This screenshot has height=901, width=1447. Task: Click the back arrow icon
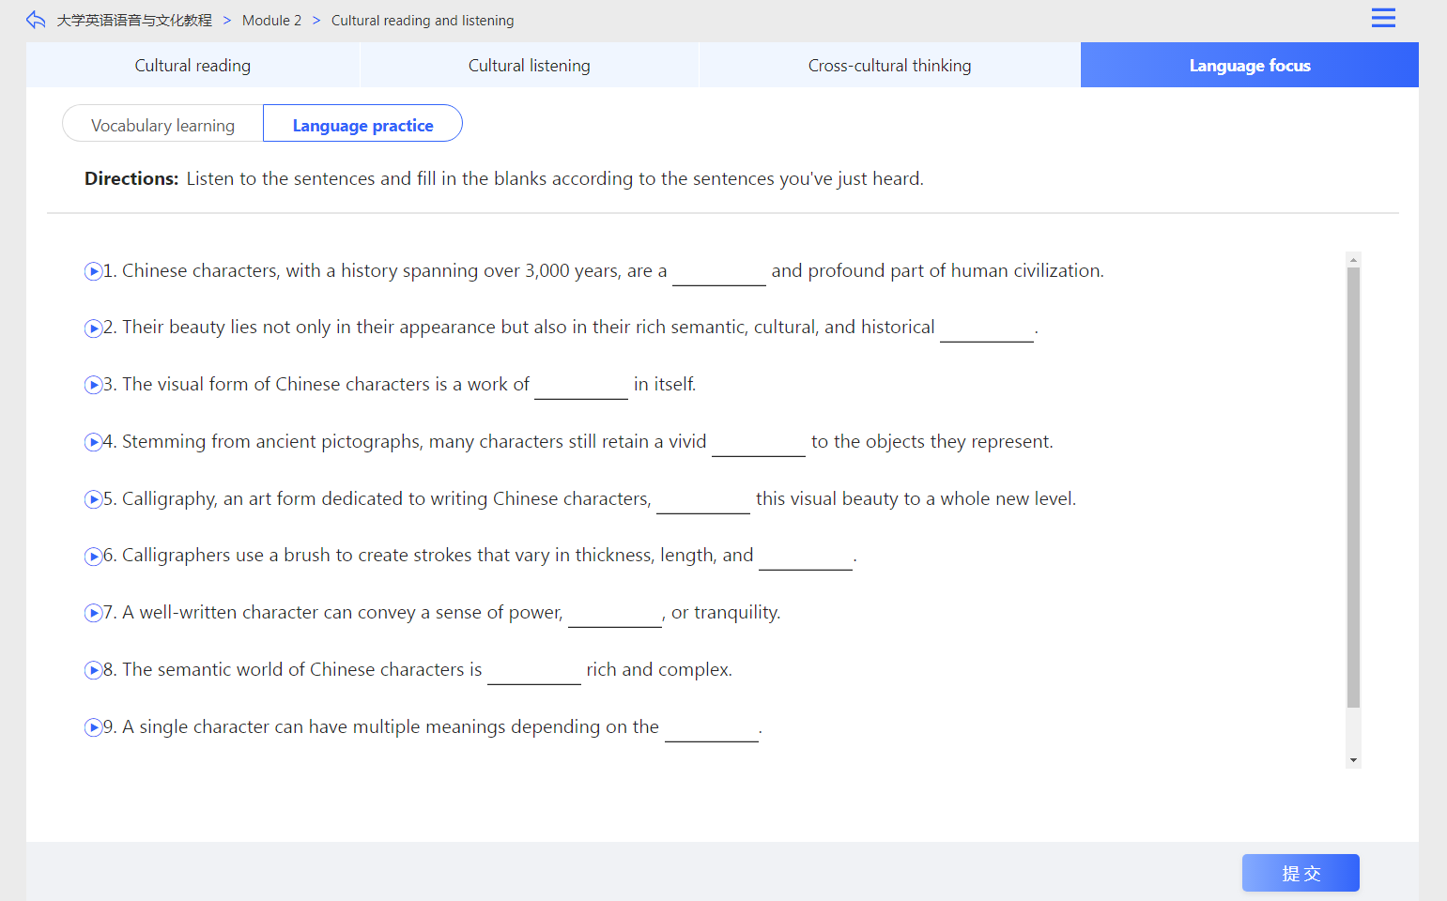tap(36, 20)
